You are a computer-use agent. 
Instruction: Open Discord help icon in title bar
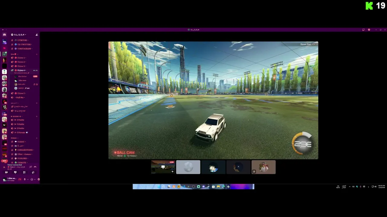point(369,30)
